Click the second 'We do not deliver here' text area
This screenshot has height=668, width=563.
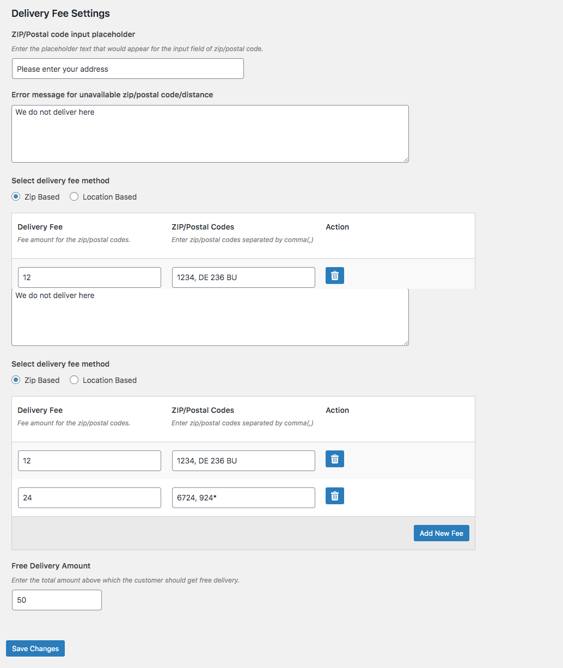(210, 318)
